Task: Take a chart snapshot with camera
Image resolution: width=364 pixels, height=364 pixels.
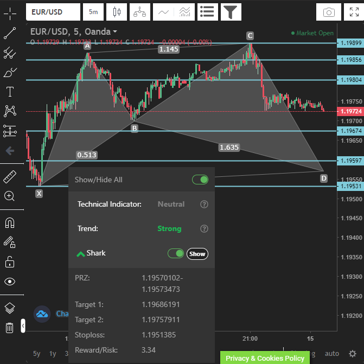Action: pyautogui.click(x=329, y=12)
